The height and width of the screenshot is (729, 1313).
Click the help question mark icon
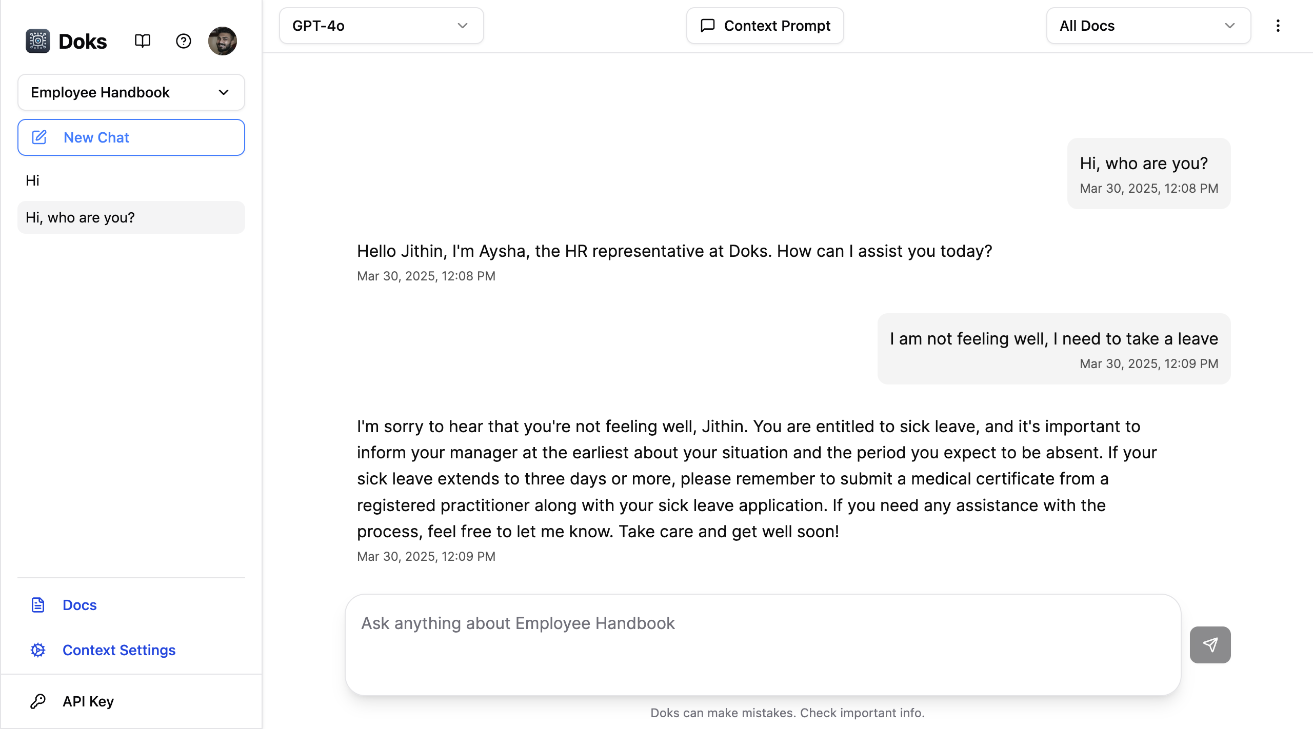pyautogui.click(x=183, y=41)
